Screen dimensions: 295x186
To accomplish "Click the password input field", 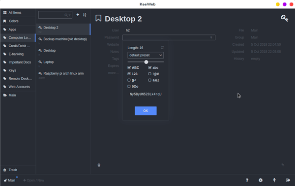I will pyautogui.click(x=169, y=37).
